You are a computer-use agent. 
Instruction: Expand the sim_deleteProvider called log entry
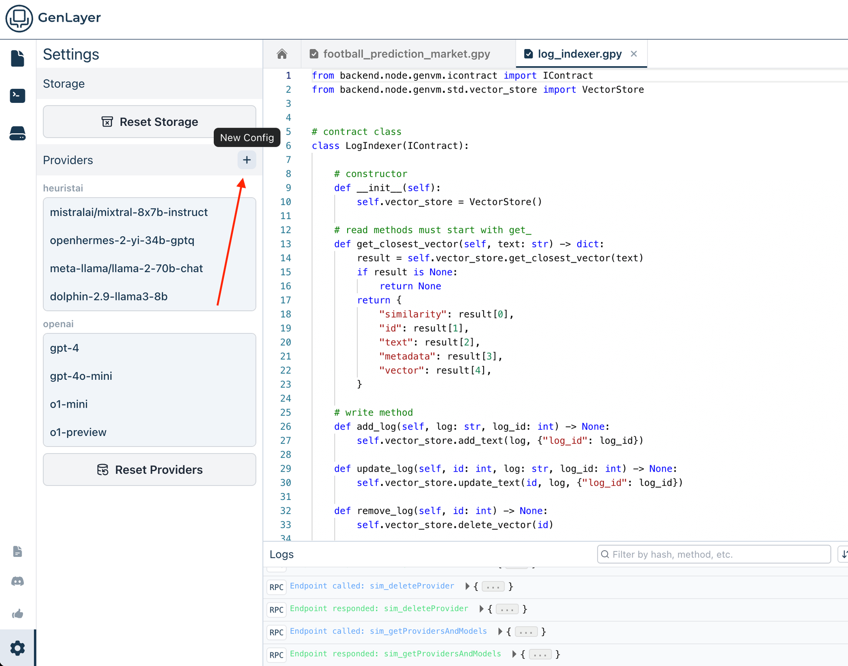point(467,587)
